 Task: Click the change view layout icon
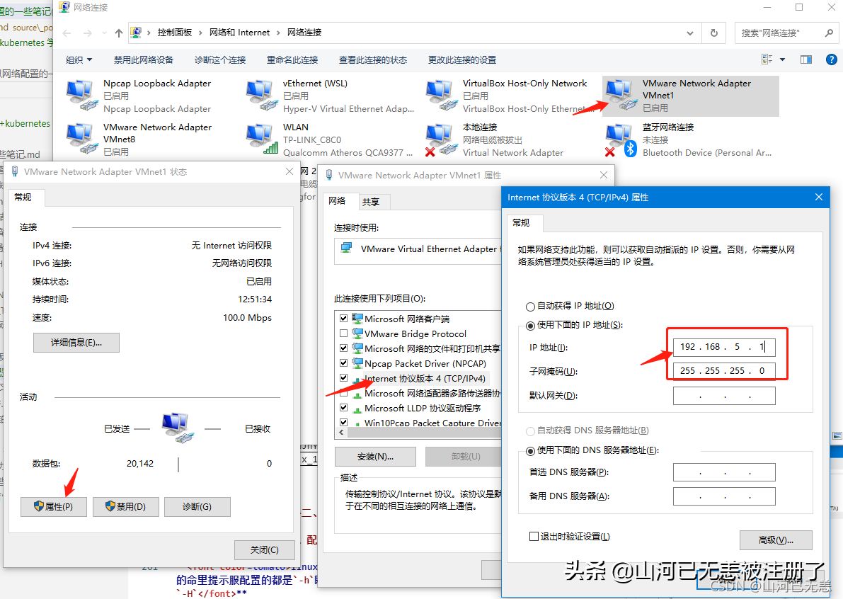(767, 59)
